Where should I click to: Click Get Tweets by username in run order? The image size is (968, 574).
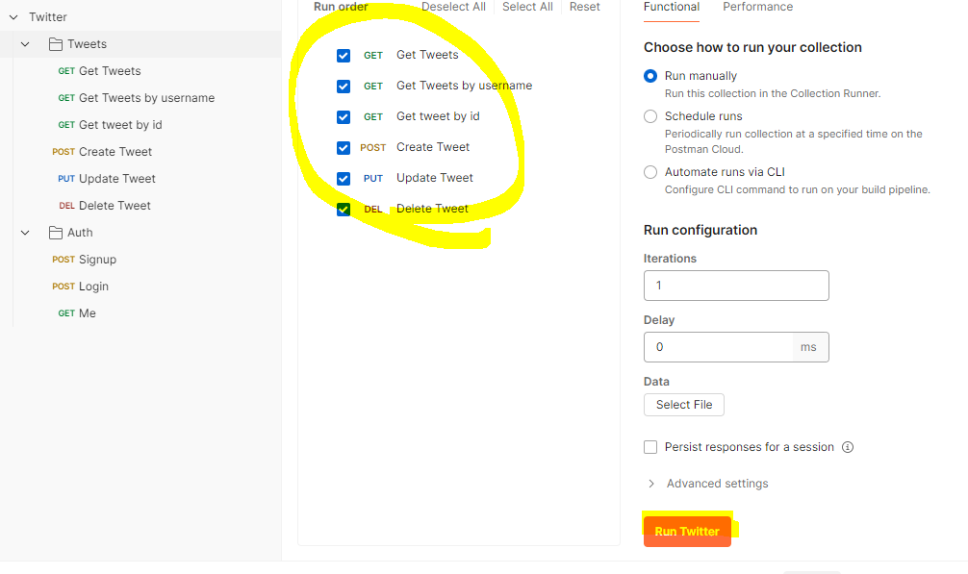(464, 86)
